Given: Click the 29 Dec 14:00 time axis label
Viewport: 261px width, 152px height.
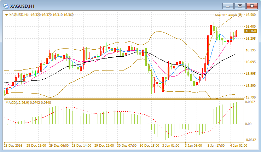Looking at the screenshot, I should (81, 146).
